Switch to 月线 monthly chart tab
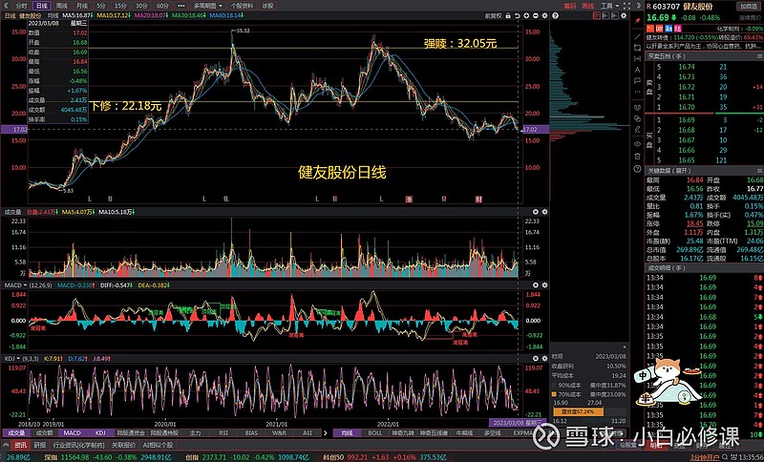The image size is (764, 462). 82,6
